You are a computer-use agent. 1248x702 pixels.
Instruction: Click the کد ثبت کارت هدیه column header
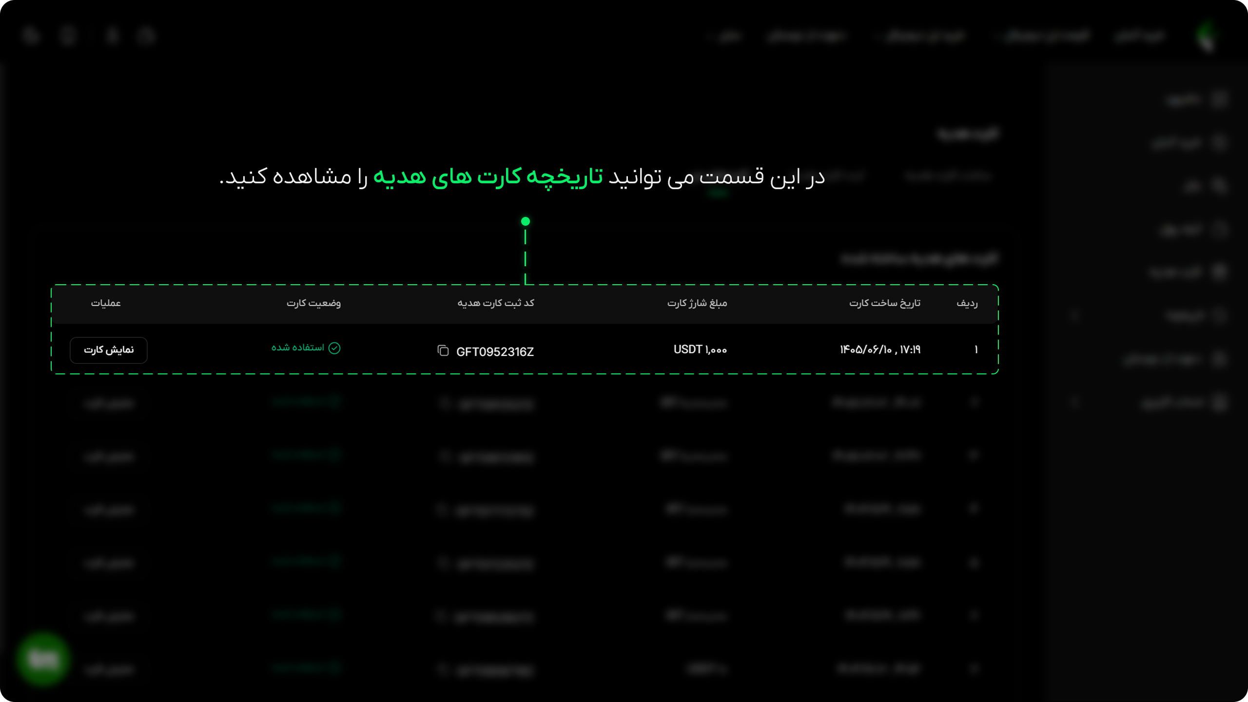click(496, 303)
